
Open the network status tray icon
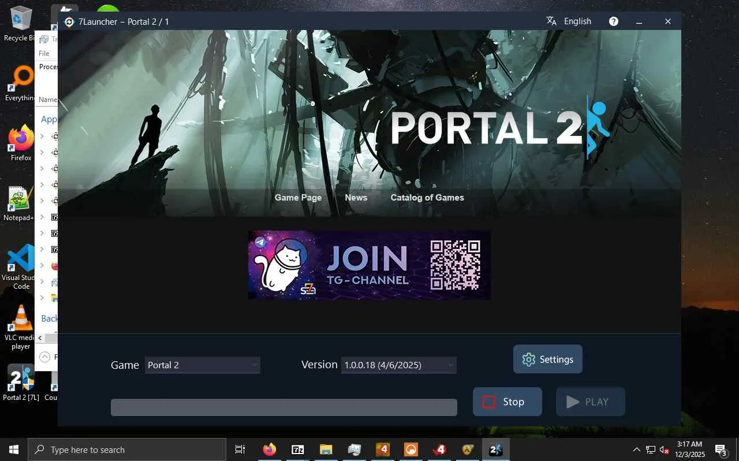[651, 449]
